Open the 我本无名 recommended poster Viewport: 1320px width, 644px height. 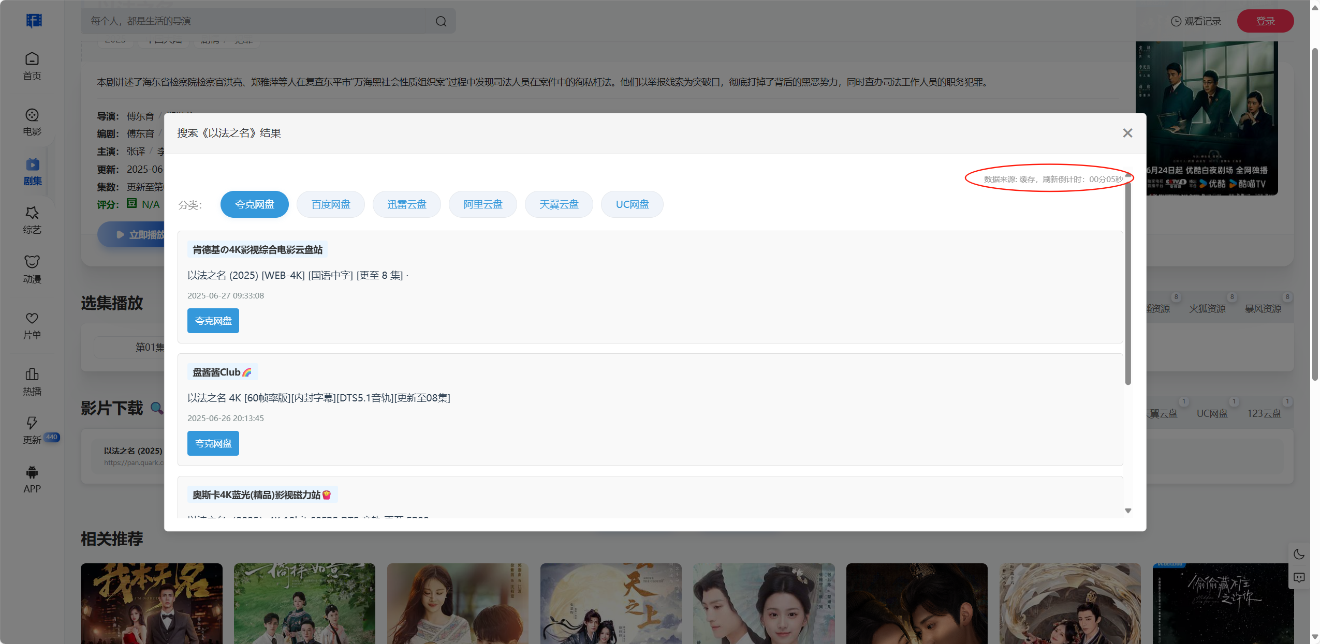pos(152,604)
